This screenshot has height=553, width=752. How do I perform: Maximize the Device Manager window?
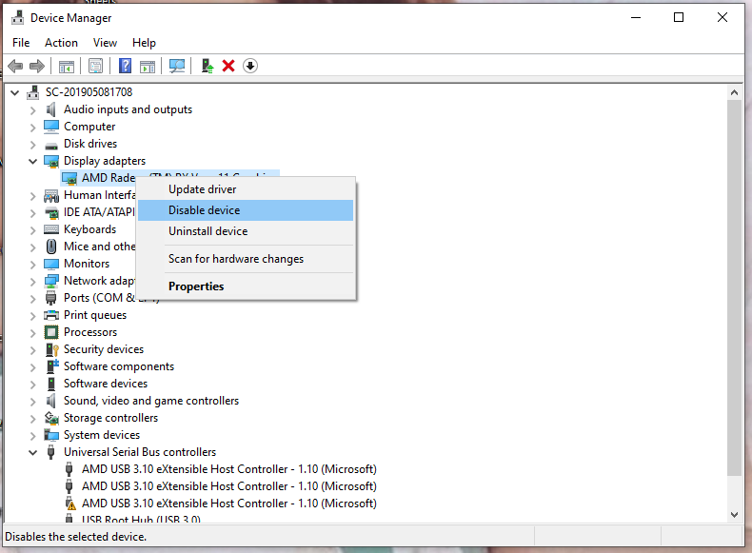pyautogui.click(x=679, y=17)
